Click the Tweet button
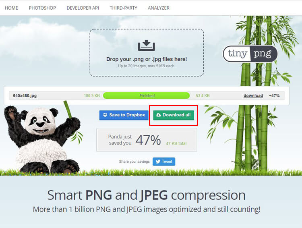This screenshot has width=302, height=228. [164, 162]
